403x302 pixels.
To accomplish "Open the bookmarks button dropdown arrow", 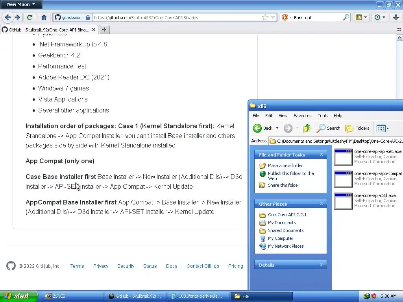I will 366,17.
